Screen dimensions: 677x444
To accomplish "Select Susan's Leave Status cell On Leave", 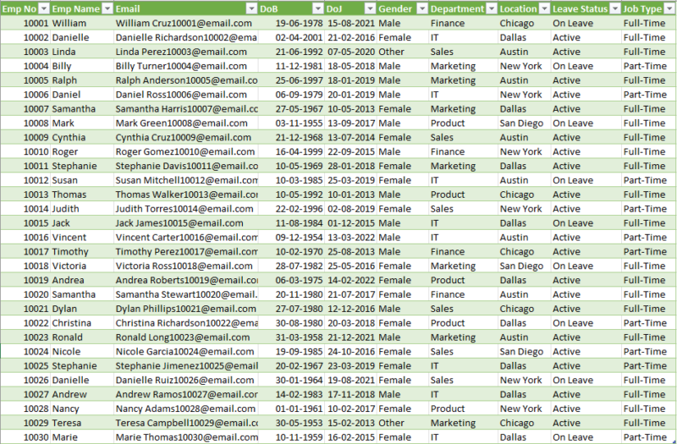I will coord(586,180).
